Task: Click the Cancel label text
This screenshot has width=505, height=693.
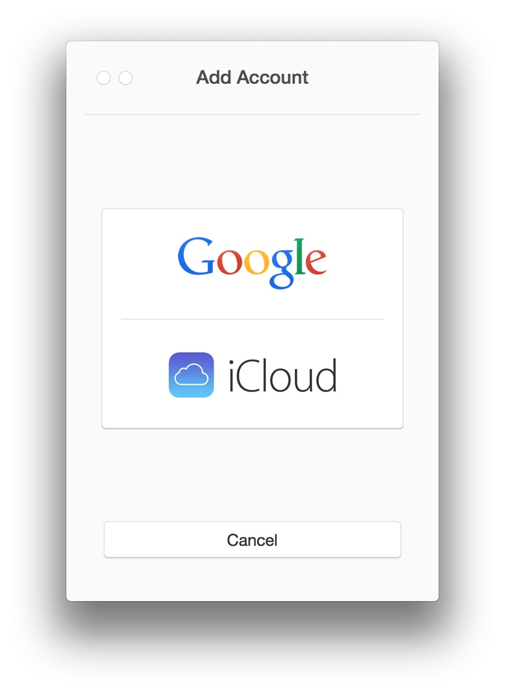Action: coord(252,540)
